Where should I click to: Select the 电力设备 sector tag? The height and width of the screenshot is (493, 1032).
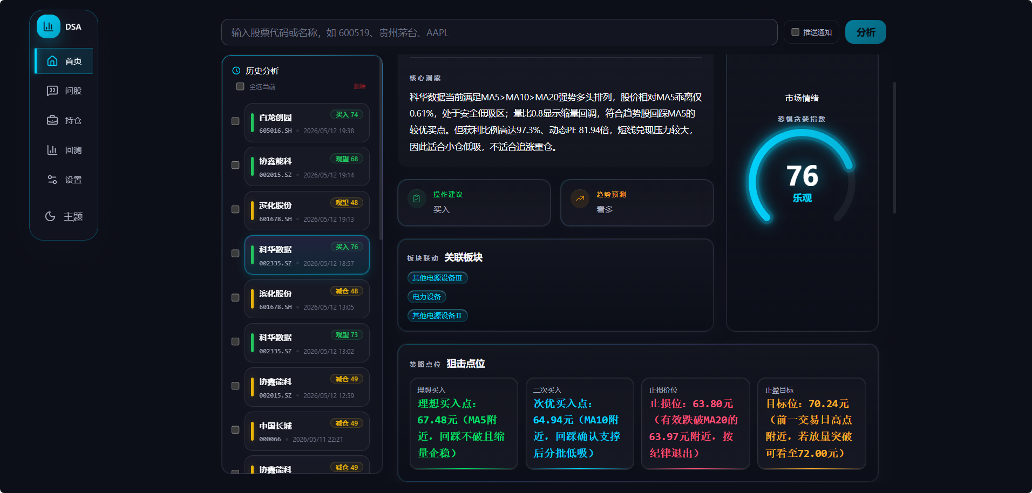click(426, 297)
